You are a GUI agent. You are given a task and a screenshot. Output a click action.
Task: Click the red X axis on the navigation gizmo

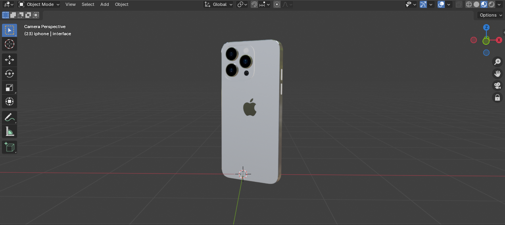coord(499,40)
